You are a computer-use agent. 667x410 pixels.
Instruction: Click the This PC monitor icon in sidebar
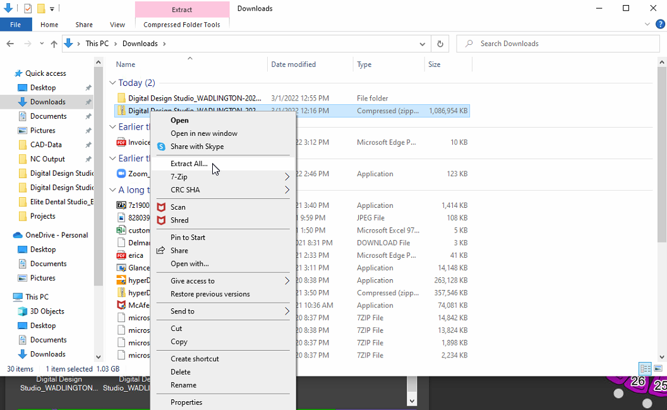point(18,297)
